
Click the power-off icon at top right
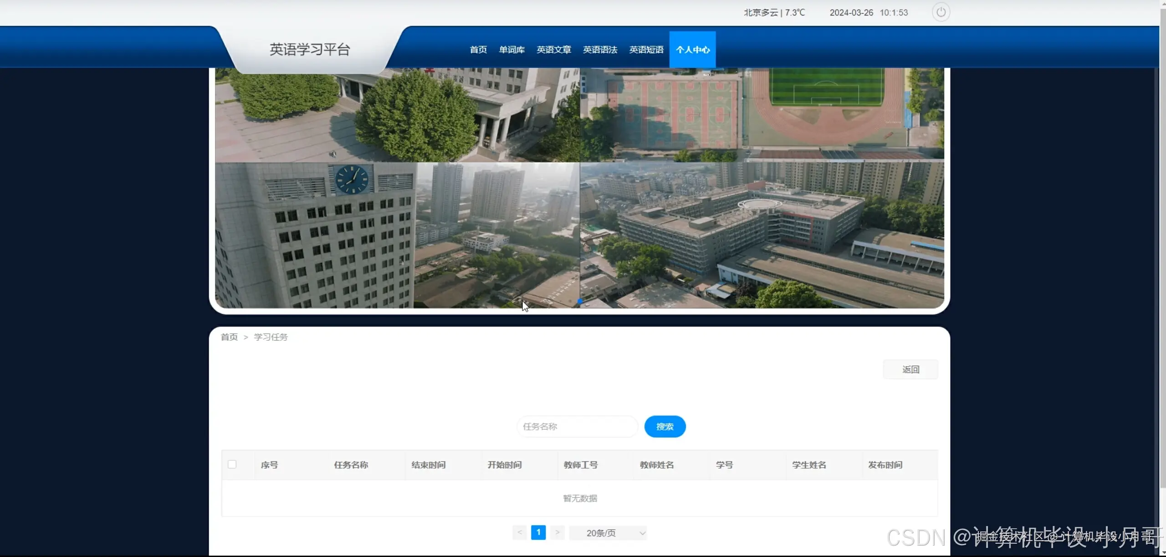[x=941, y=12]
